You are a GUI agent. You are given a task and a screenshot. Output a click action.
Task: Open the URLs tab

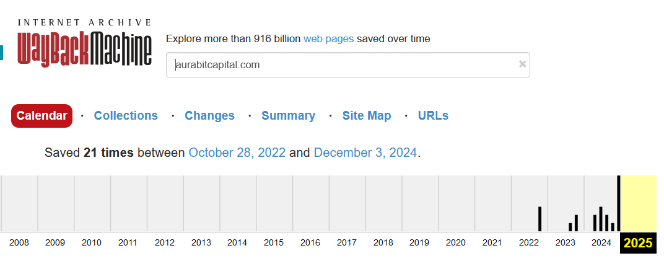pyautogui.click(x=433, y=116)
